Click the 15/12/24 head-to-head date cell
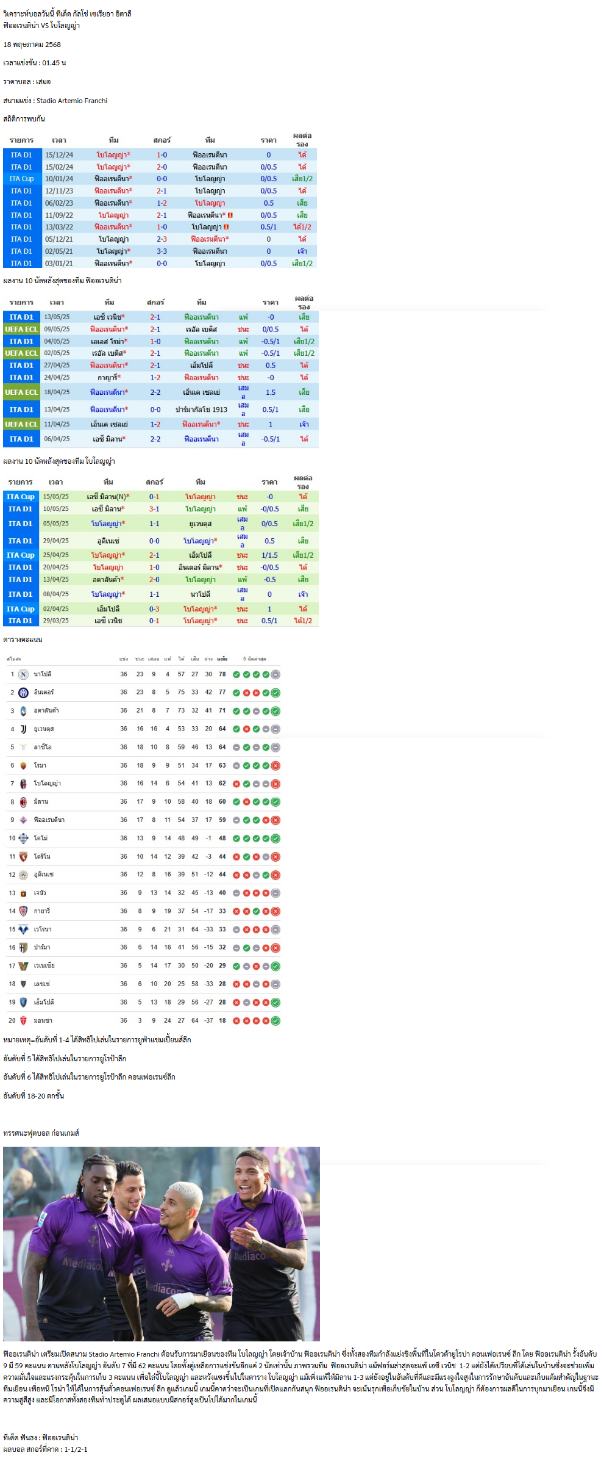 pos(59,155)
